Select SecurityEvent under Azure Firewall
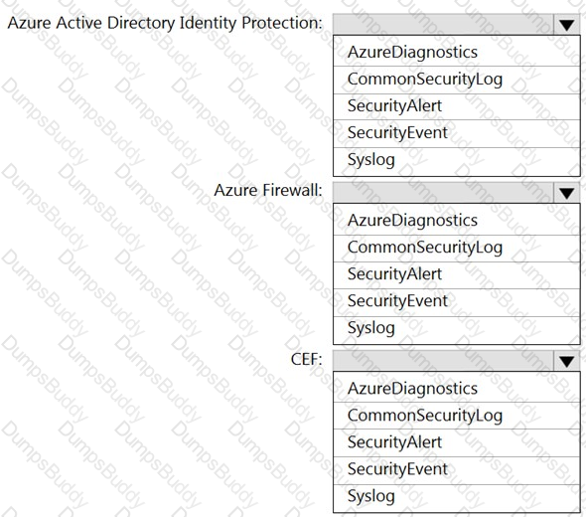586x517 pixels. 457,302
